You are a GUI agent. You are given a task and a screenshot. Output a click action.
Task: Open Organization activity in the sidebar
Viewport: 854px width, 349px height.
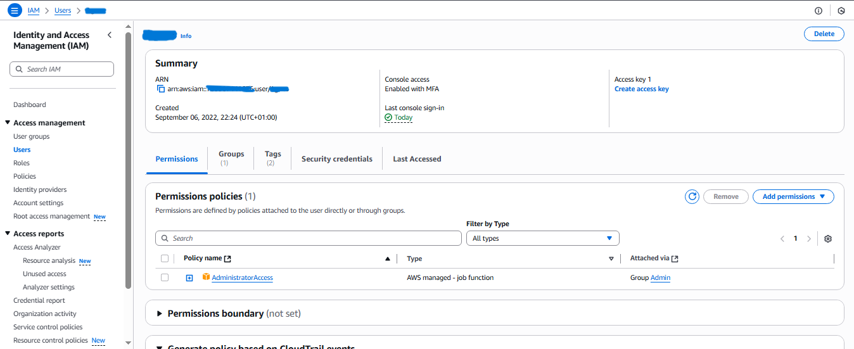(x=45, y=314)
